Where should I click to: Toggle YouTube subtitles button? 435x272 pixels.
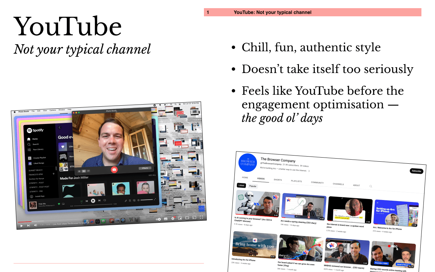166,219
